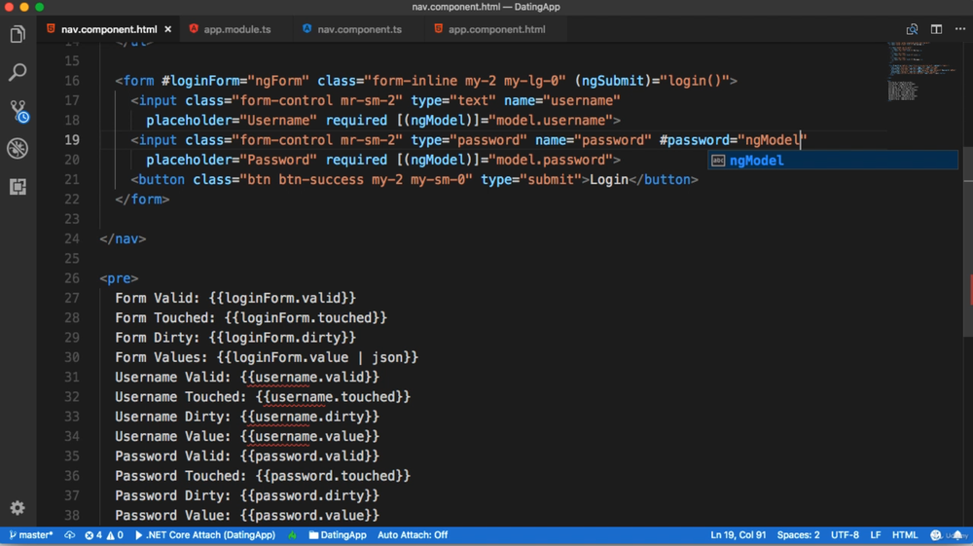Click the {{username.dirty}} expression
Image resolution: width=973 pixels, height=546 pixels.
coord(309,417)
